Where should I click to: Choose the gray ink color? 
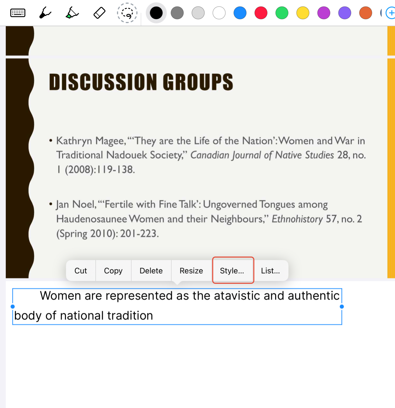point(177,13)
